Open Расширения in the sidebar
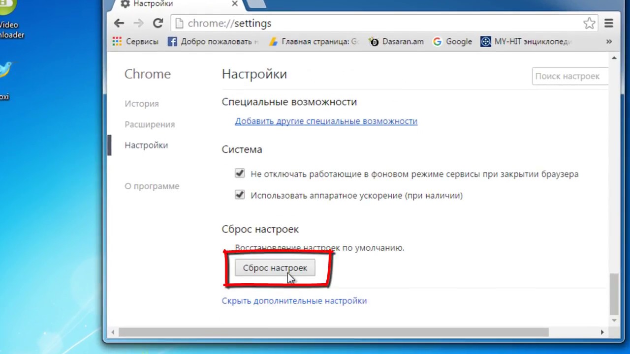 150,124
